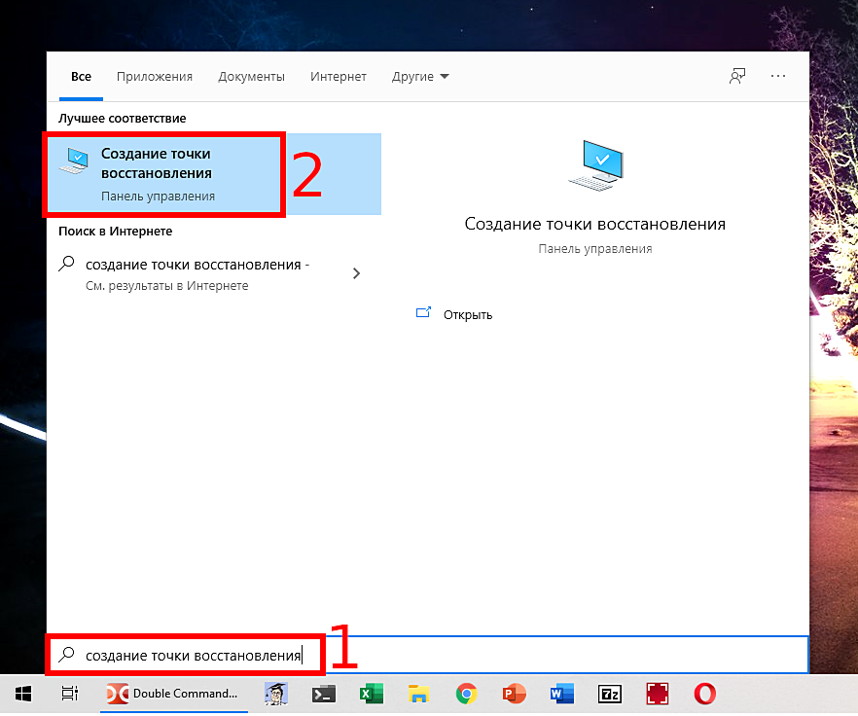Switch to the 'Документы' tab

251,77
